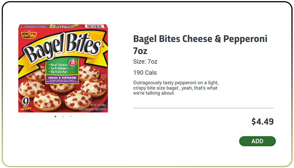
Task: Open the Bagel Bites product box image
Action: 63,68
